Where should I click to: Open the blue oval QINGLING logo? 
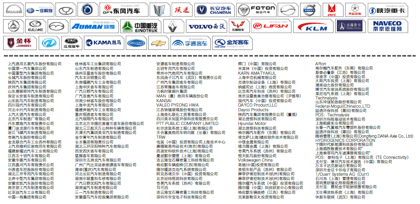pyautogui.click(x=136, y=43)
